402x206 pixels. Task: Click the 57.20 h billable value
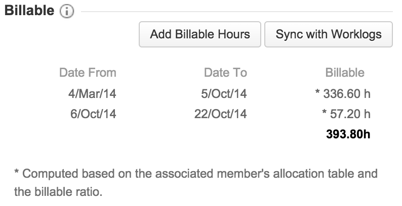349,114
